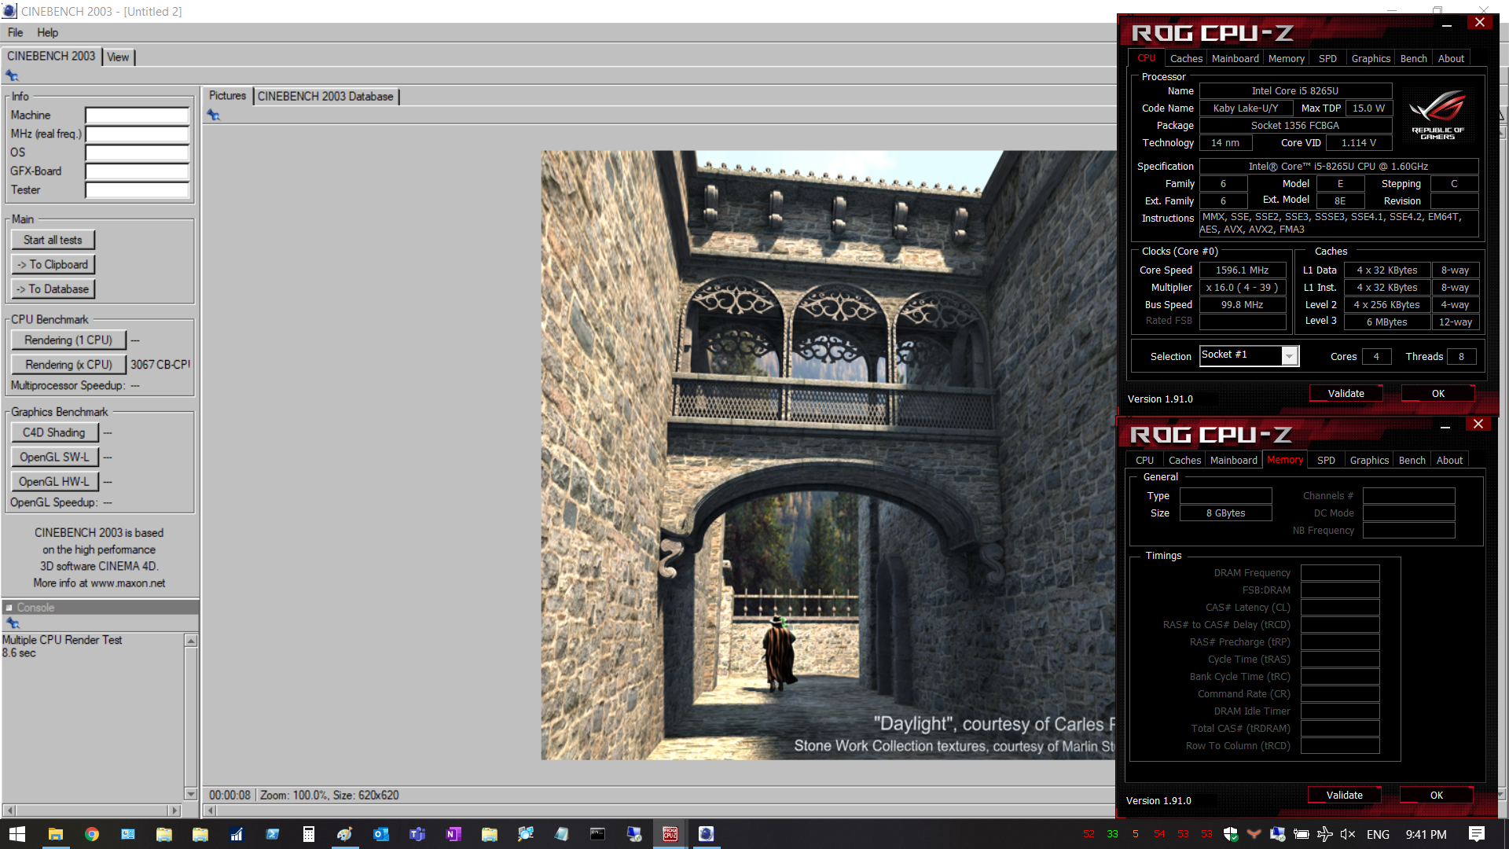Click the ENG language indicator

tap(1378, 834)
